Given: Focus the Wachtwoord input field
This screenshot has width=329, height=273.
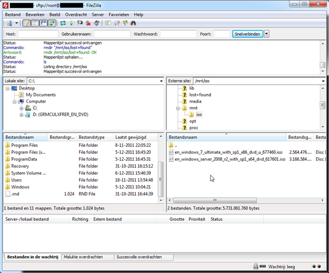Looking at the screenshot, I should tap(178, 34).
